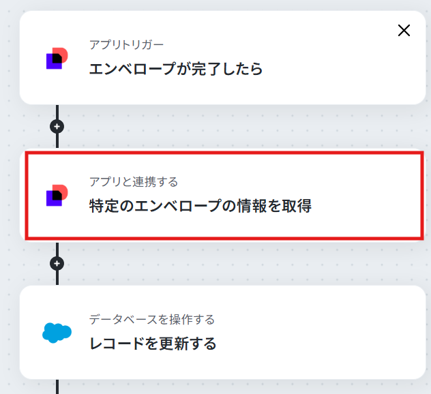Click connector line just above the Salesforce card
Screen dimensions: 431x394
(x=57, y=278)
